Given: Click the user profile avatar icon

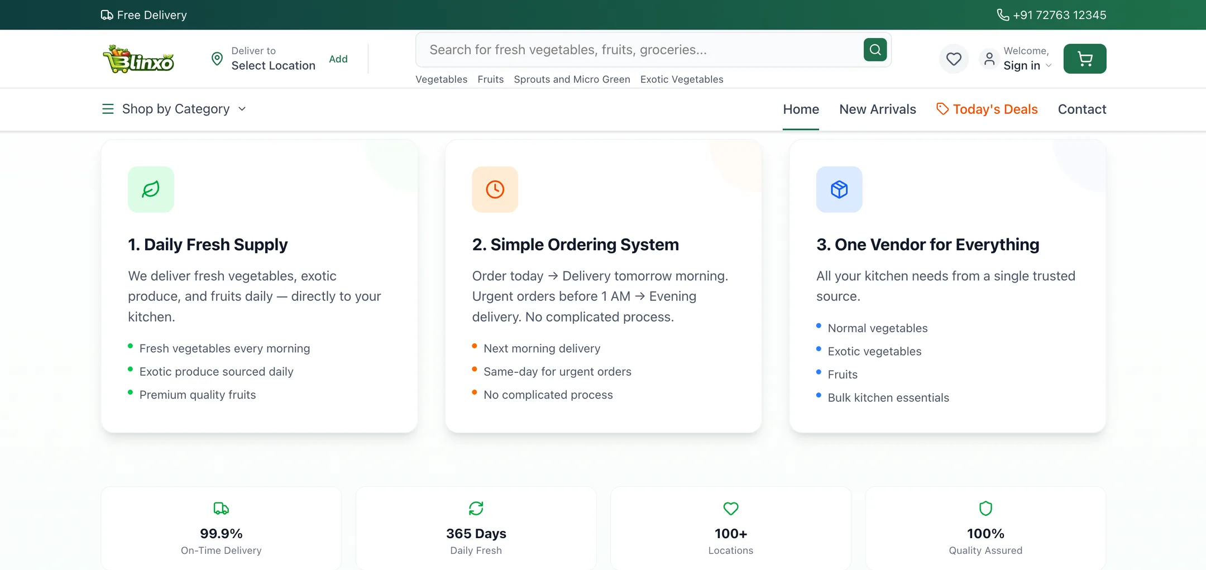Looking at the screenshot, I should 989,59.
